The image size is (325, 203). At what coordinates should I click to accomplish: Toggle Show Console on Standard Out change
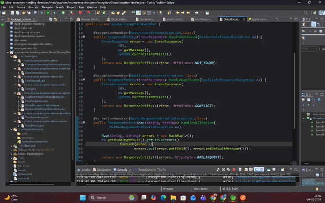(257, 170)
